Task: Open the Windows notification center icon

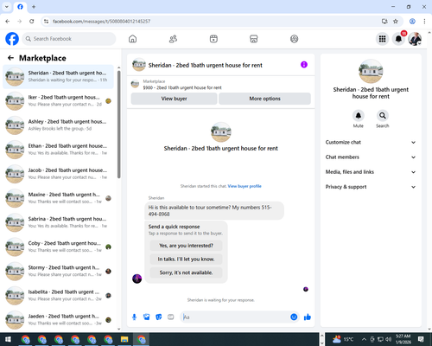Action: 421,339
